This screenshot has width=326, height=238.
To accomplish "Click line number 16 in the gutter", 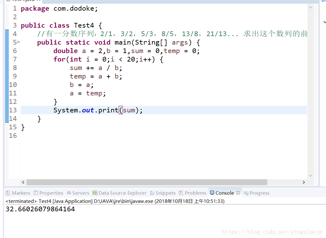I will point(13,136).
